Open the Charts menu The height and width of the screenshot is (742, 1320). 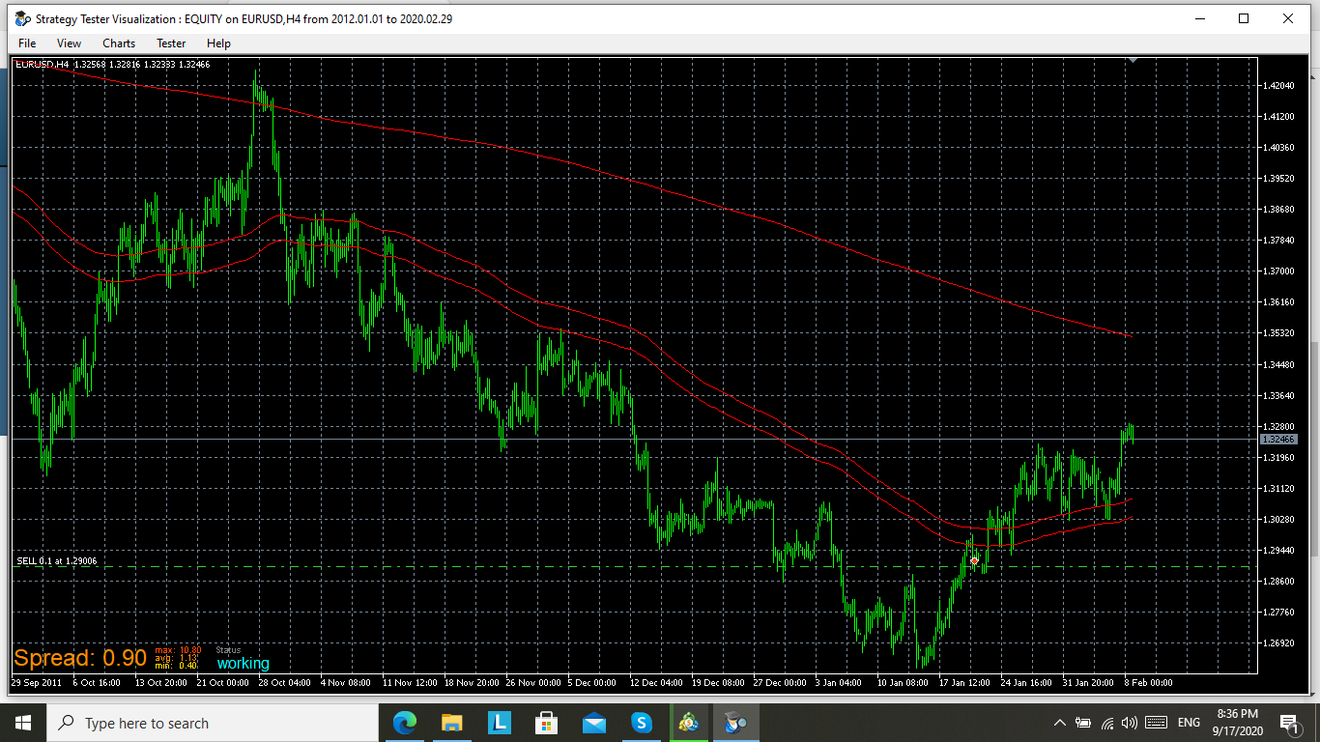[119, 43]
